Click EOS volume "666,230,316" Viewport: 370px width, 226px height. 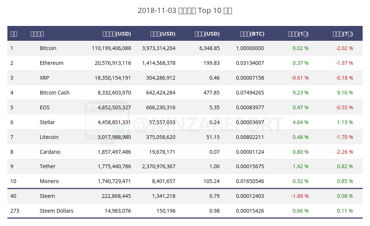[x=161, y=107]
